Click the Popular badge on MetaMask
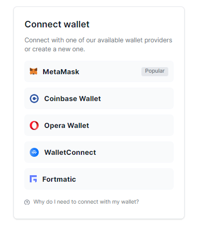The image size is (198, 225). click(x=155, y=72)
